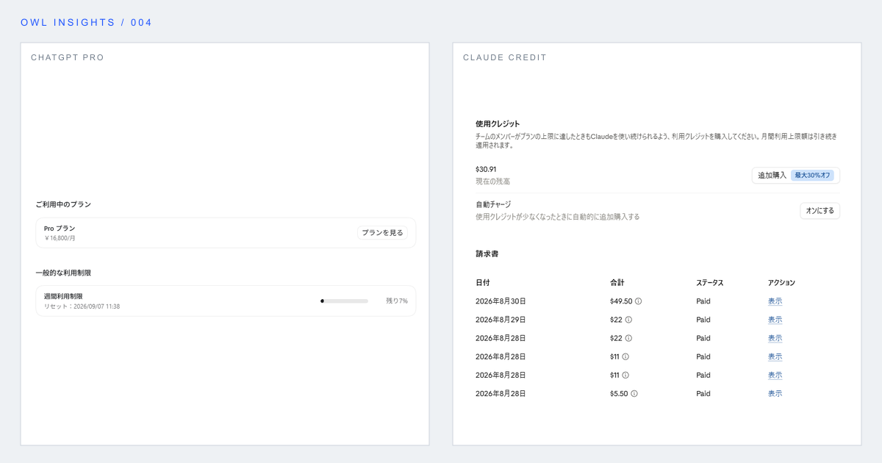Click the 使用クレジット section heading
Viewport: 882px width, 463px height.
coord(498,123)
